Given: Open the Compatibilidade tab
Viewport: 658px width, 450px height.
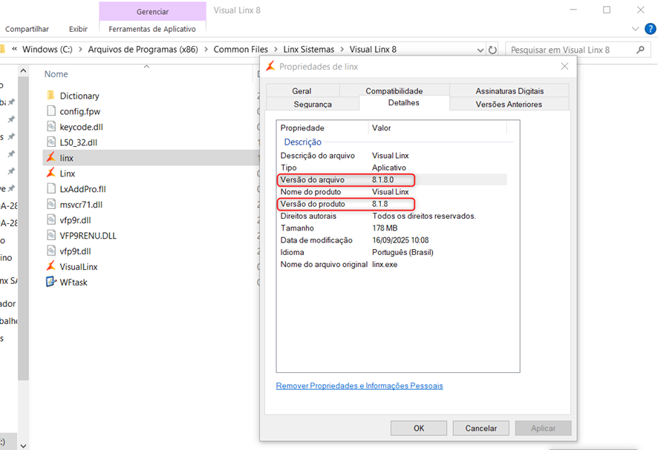Looking at the screenshot, I should (394, 90).
